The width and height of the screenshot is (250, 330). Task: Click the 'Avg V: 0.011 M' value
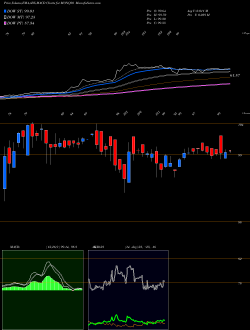tap(198, 11)
